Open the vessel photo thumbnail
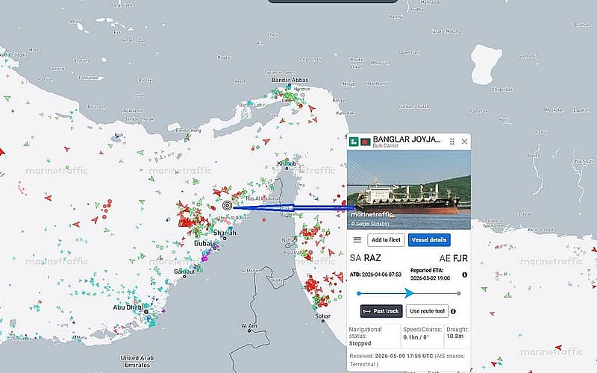Viewport: 597px width, 373px height. click(x=409, y=189)
